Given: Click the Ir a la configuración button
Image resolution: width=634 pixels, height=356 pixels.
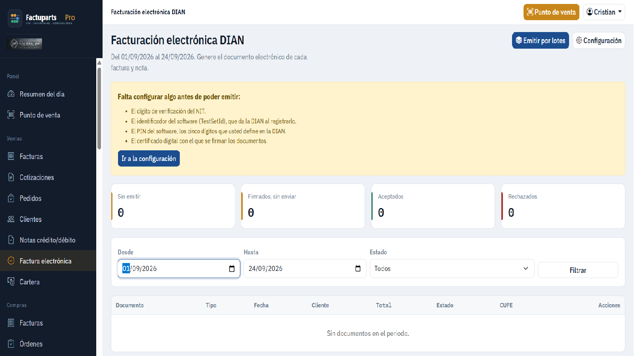Looking at the screenshot, I should (149, 159).
